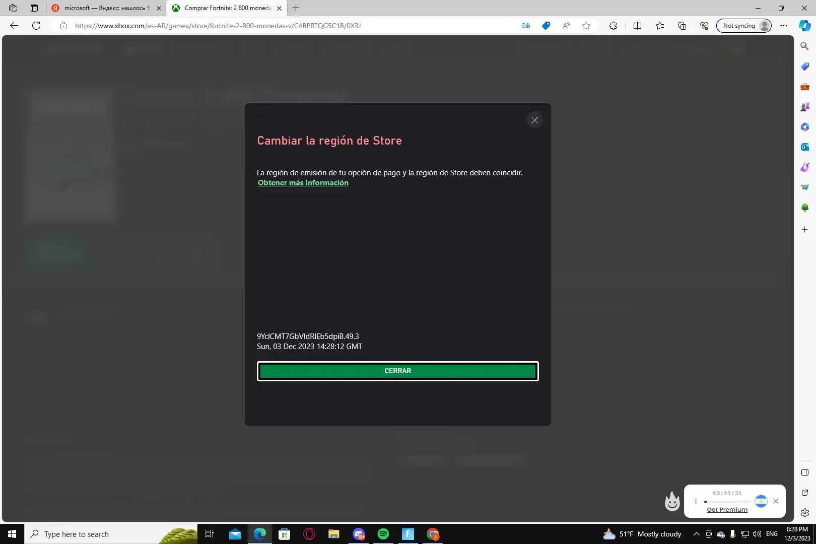This screenshot has width=816, height=544.
Task: Customize sidebar with the plus icon
Action: (805, 229)
